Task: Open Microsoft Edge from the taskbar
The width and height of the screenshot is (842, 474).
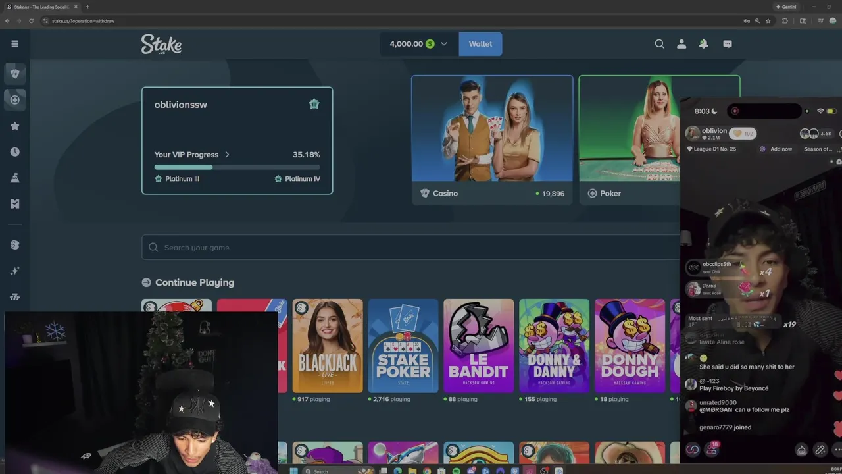Action: [x=397, y=471]
